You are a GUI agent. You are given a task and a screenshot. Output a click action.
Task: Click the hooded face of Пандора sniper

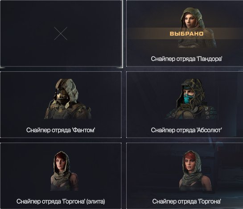tap(190, 20)
